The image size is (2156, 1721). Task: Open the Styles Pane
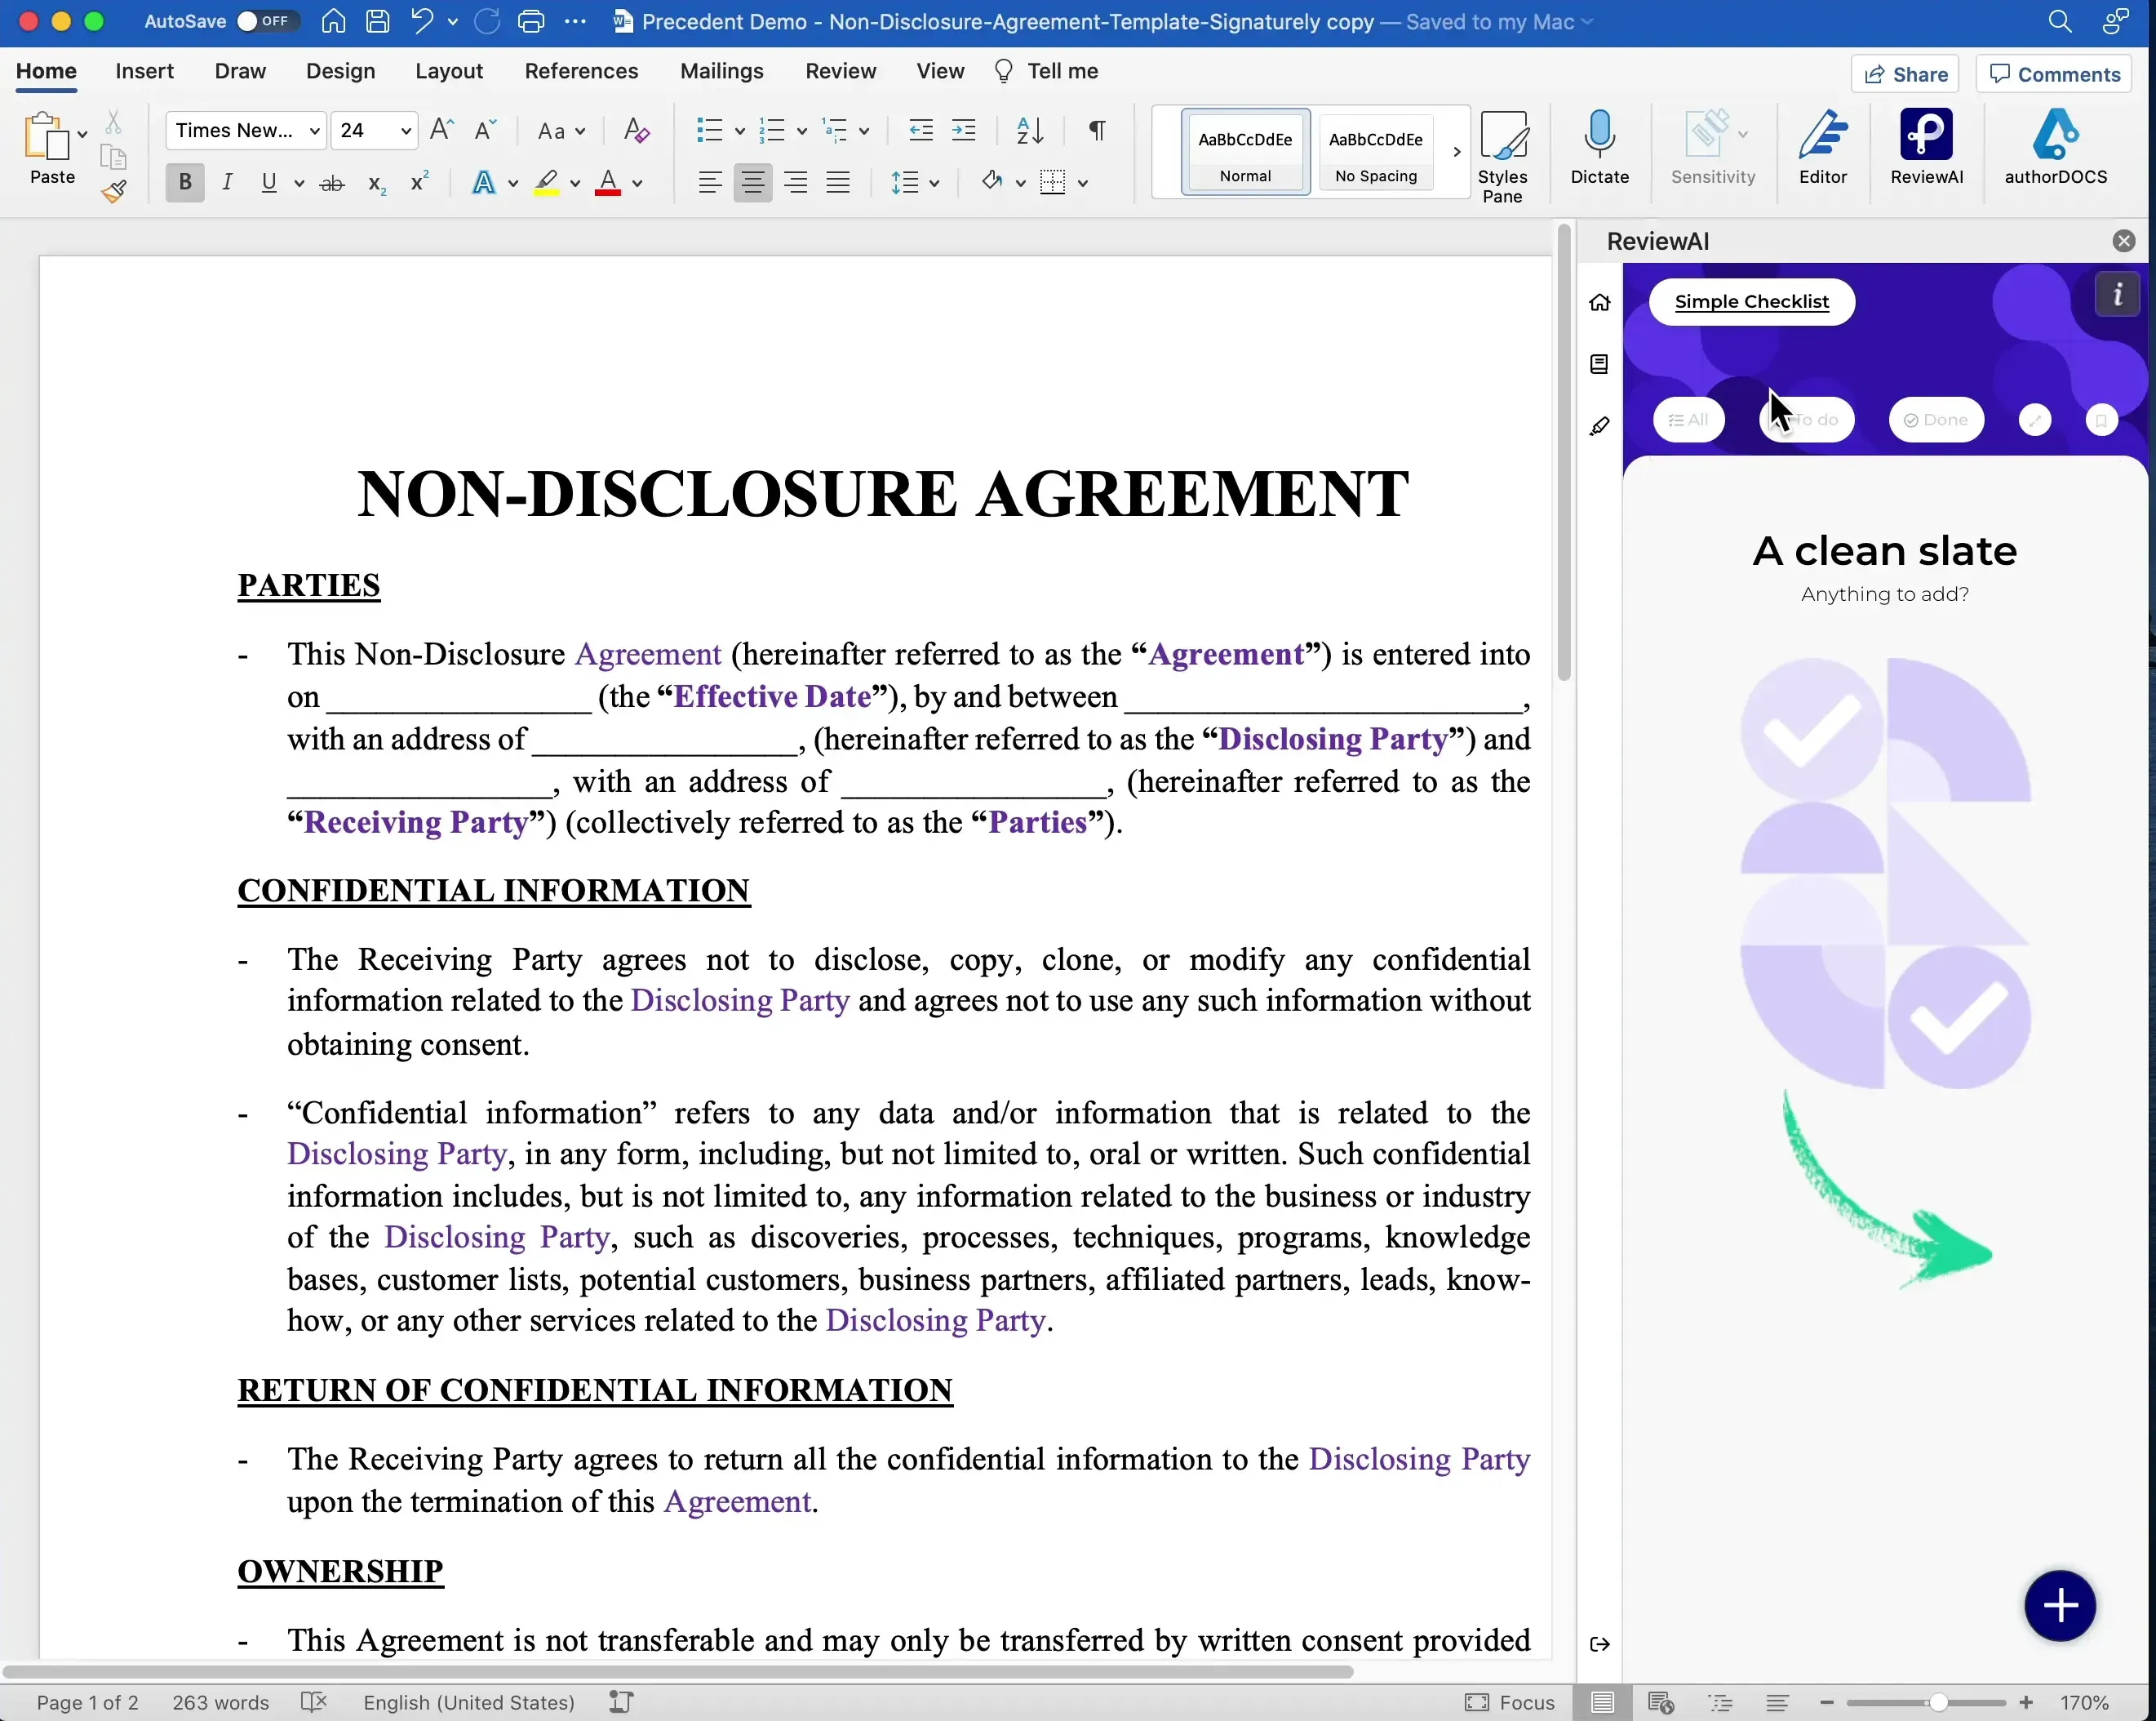1502,156
